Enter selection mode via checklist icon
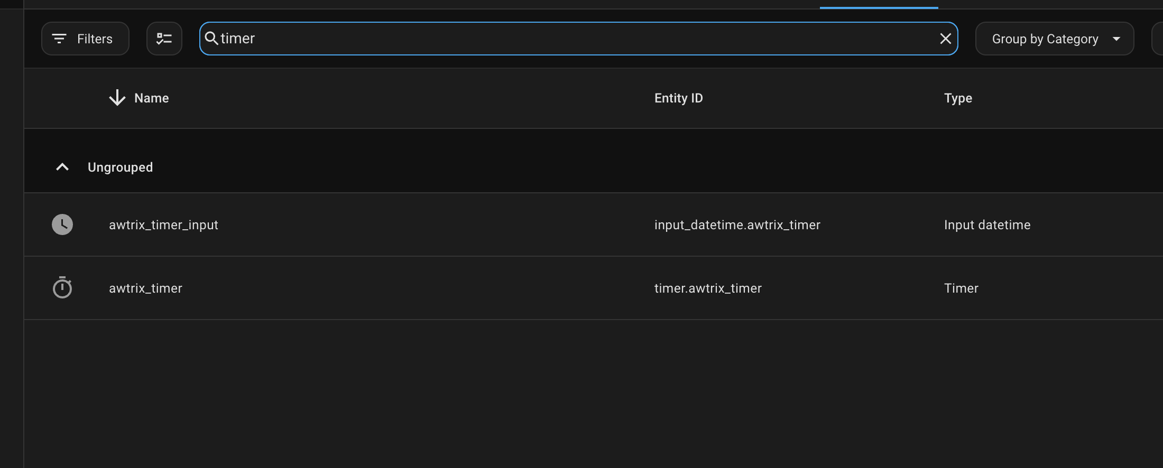 [x=164, y=39]
